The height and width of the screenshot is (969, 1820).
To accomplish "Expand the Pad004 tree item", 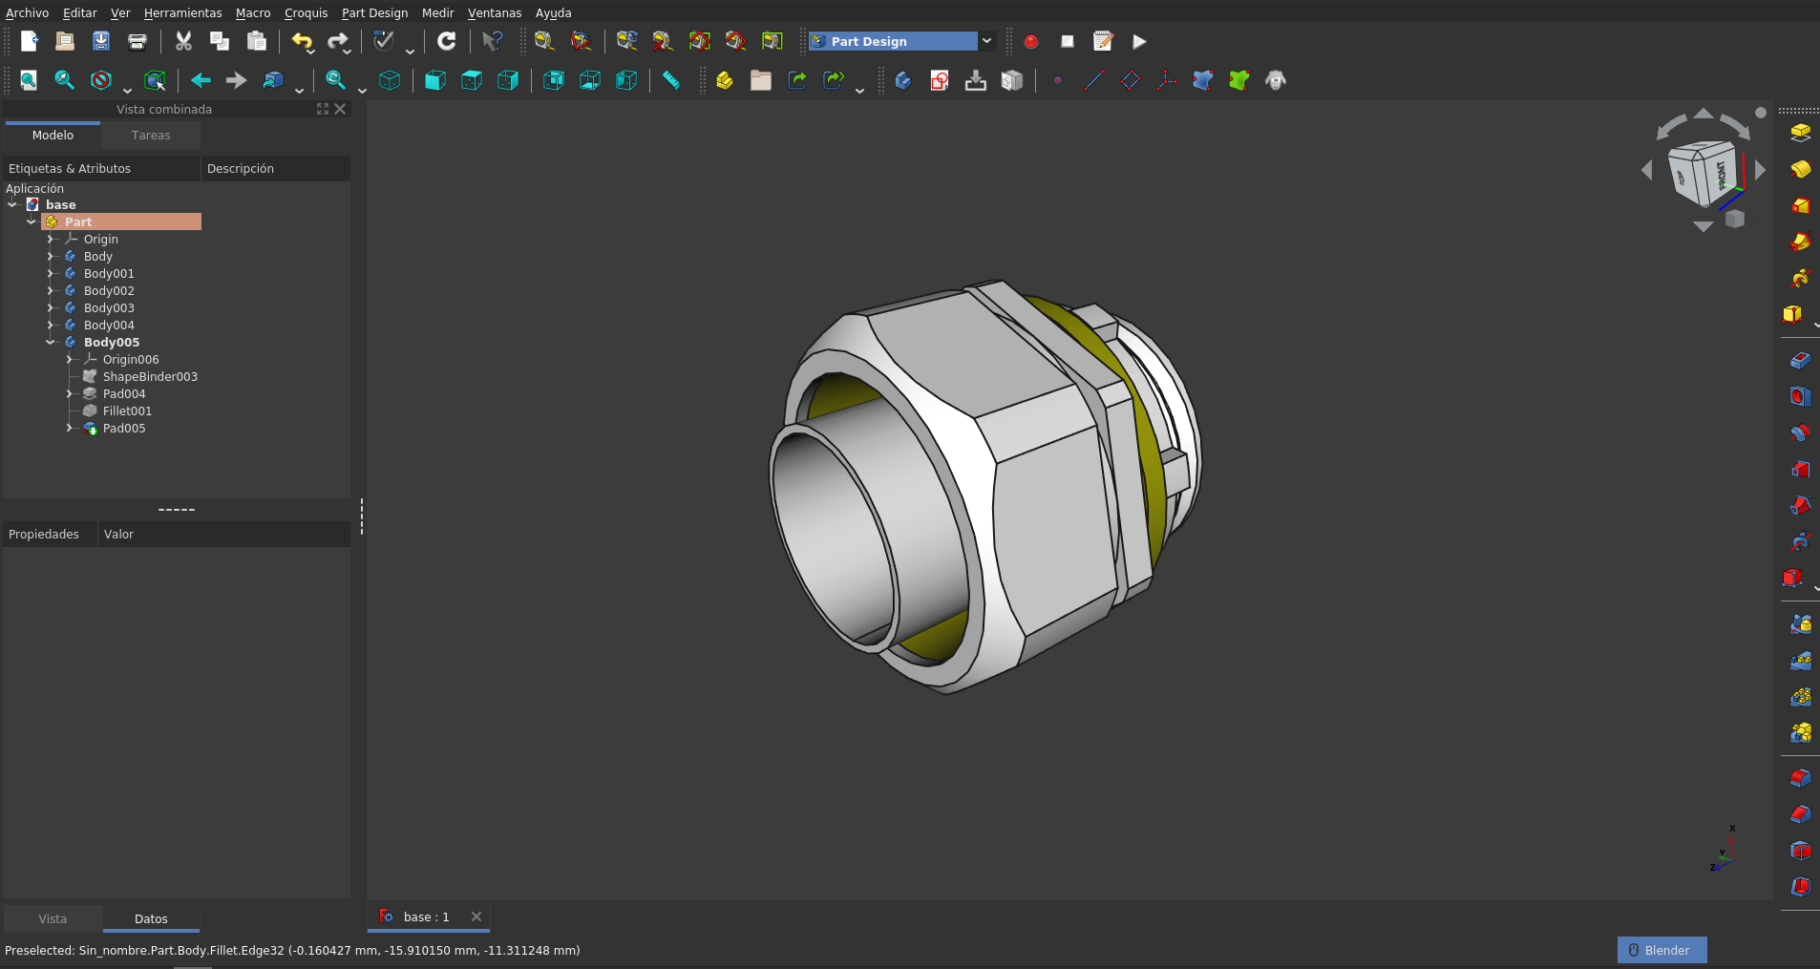I will pyautogui.click(x=70, y=394).
